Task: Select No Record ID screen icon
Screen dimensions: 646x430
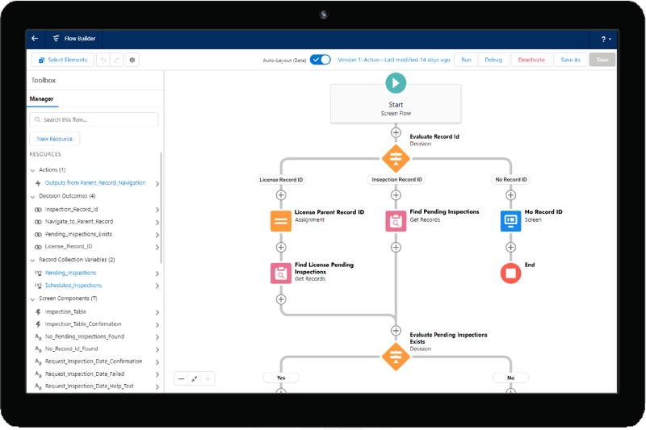Action: coord(510,221)
